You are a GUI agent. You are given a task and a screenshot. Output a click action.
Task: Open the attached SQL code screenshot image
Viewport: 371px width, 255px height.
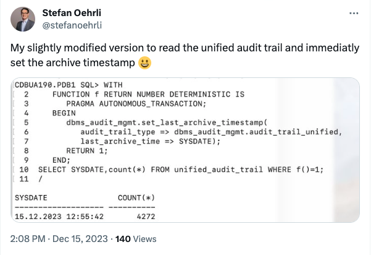pyautogui.click(x=185, y=150)
